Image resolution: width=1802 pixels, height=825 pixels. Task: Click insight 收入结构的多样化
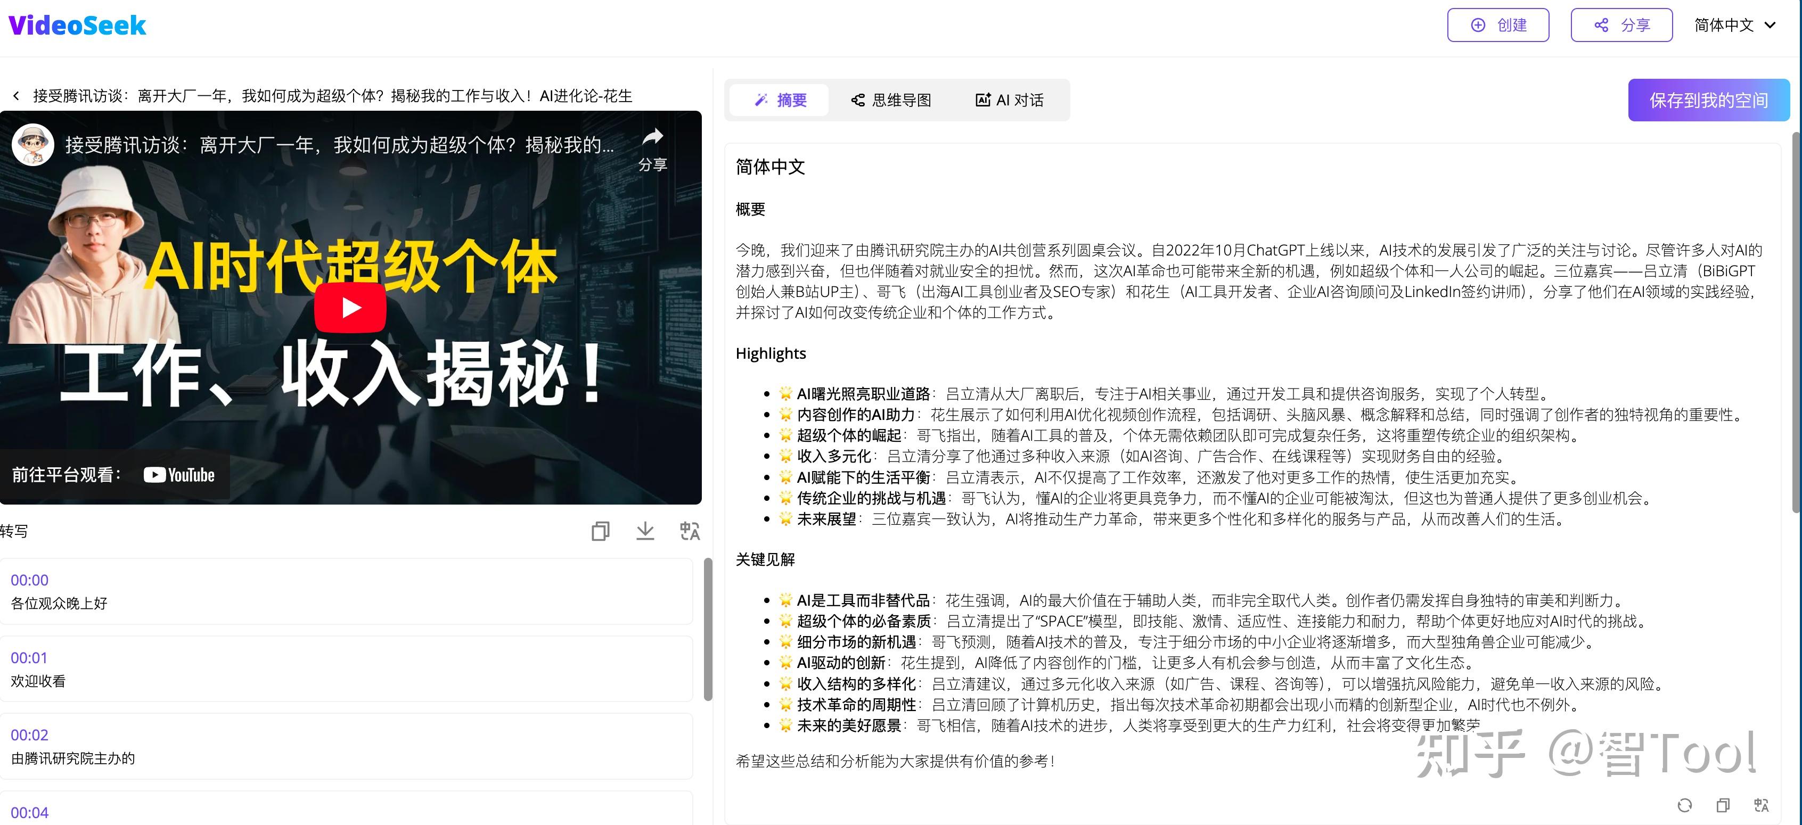[x=857, y=684]
